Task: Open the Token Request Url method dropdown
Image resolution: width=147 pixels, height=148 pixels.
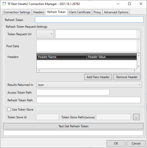Action: [x=45, y=34]
